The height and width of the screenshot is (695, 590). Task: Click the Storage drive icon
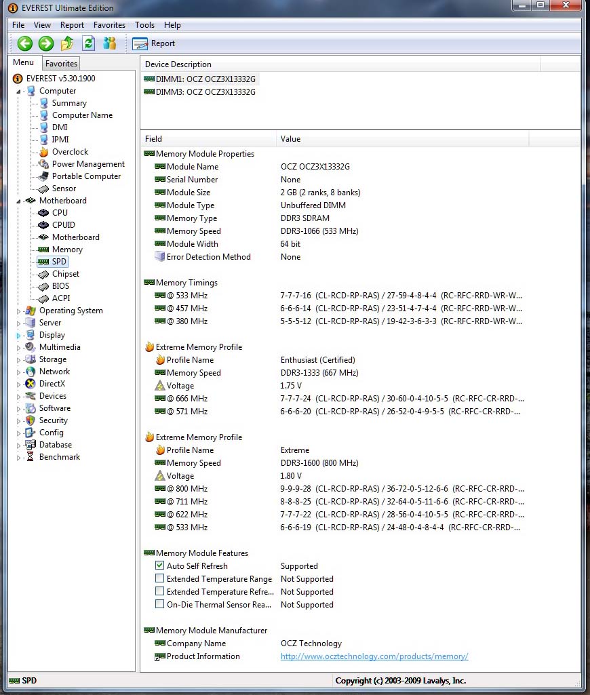(x=30, y=359)
